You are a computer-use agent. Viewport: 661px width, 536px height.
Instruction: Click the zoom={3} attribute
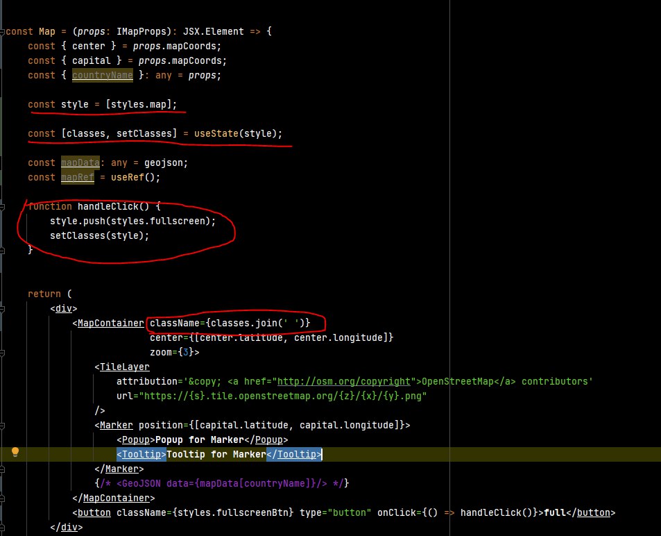coord(171,353)
